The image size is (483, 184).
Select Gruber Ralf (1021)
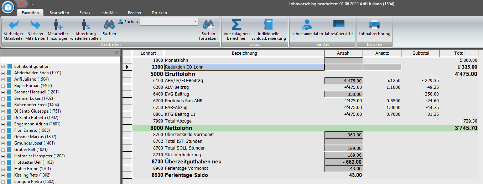[x=31, y=150]
